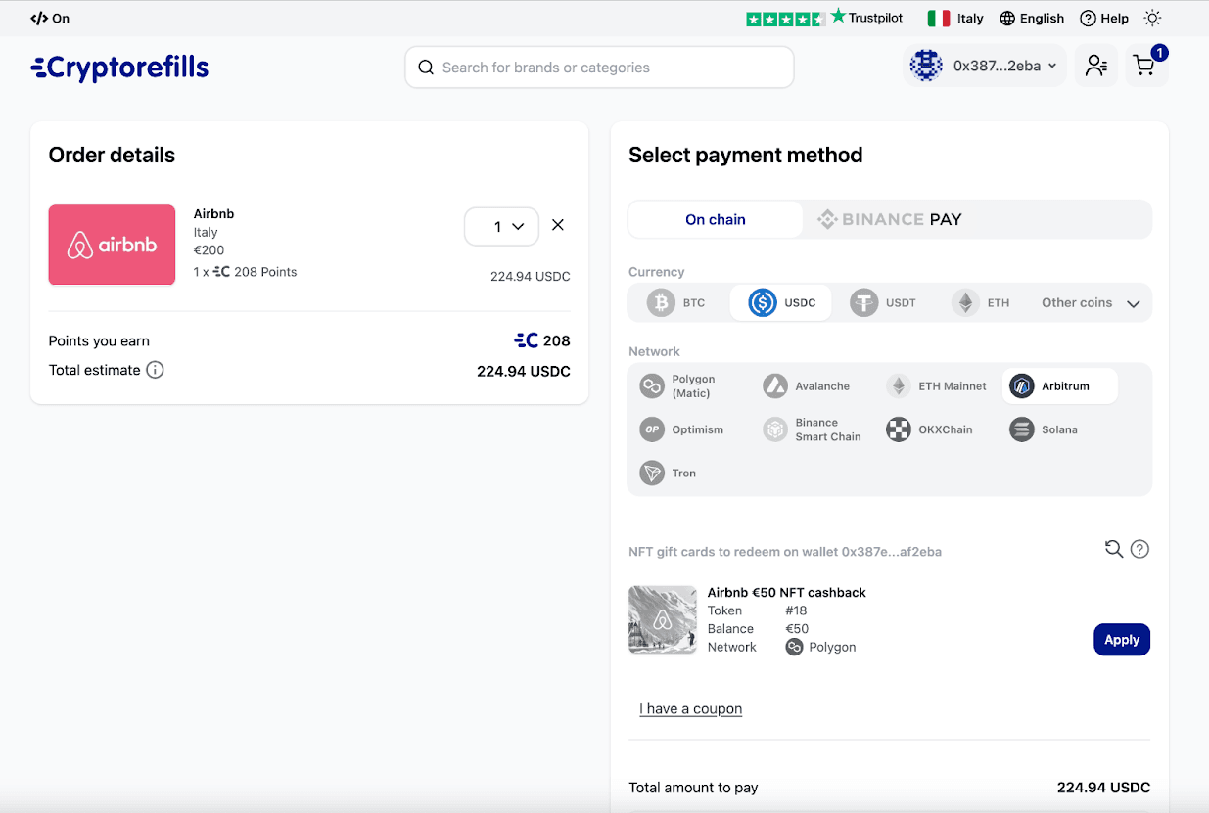Image resolution: width=1209 pixels, height=813 pixels.
Task: Click the refresh NFT gift cards icon
Action: (1113, 549)
